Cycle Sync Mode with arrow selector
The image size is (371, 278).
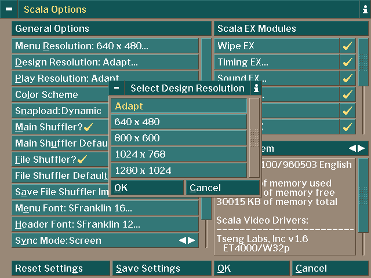point(187,240)
